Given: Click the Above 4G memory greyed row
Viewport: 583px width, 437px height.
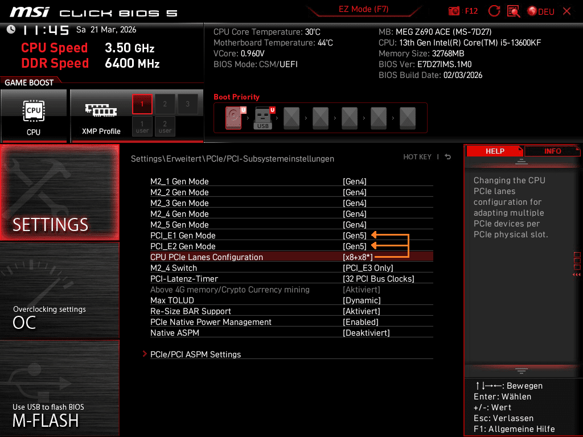Looking at the screenshot, I should click(291, 290).
